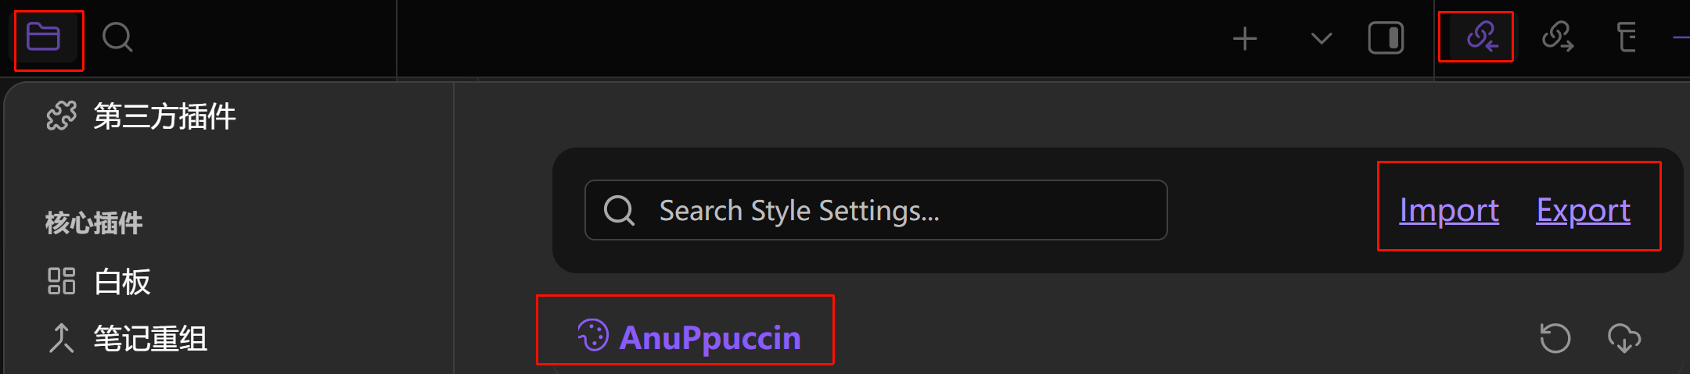Open a new tab with plus icon
Image resolution: width=1690 pixels, height=374 pixels.
coord(1244,38)
